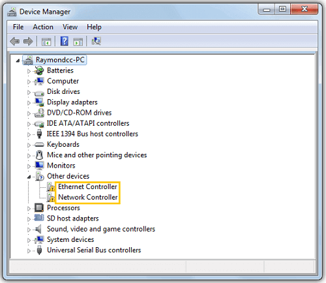This screenshot has height=283, width=326.
Task: Click the Universal Serial Bus controllers icon
Action: [x=39, y=250]
